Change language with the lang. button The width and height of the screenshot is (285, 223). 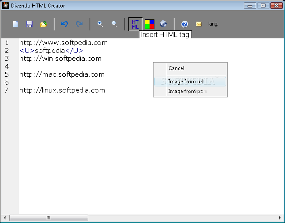(x=213, y=24)
